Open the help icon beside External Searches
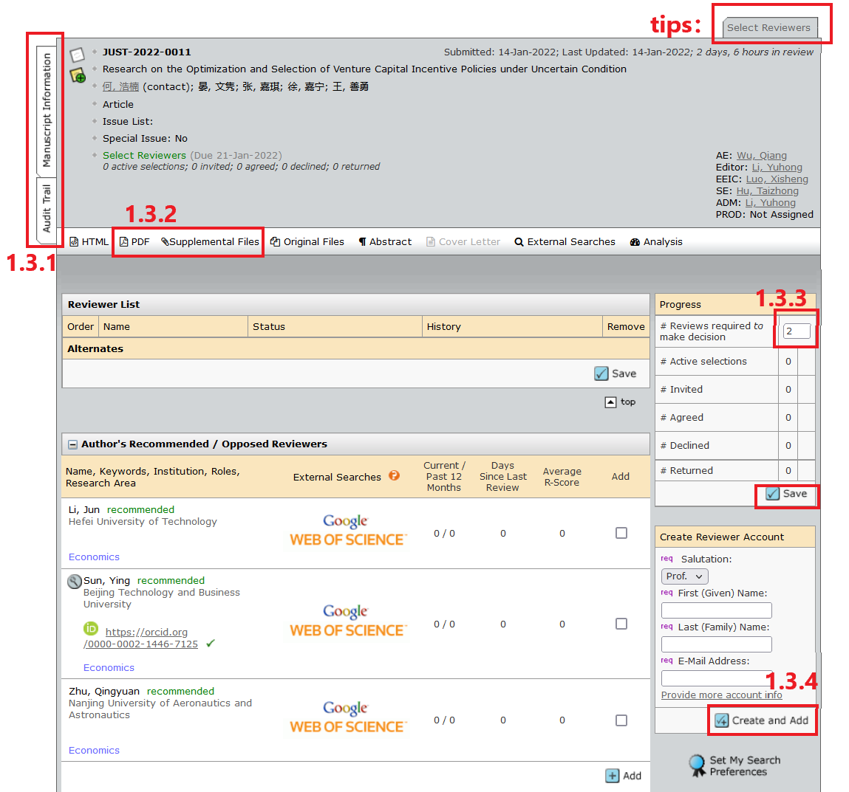 pyautogui.click(x=394, y=475)
